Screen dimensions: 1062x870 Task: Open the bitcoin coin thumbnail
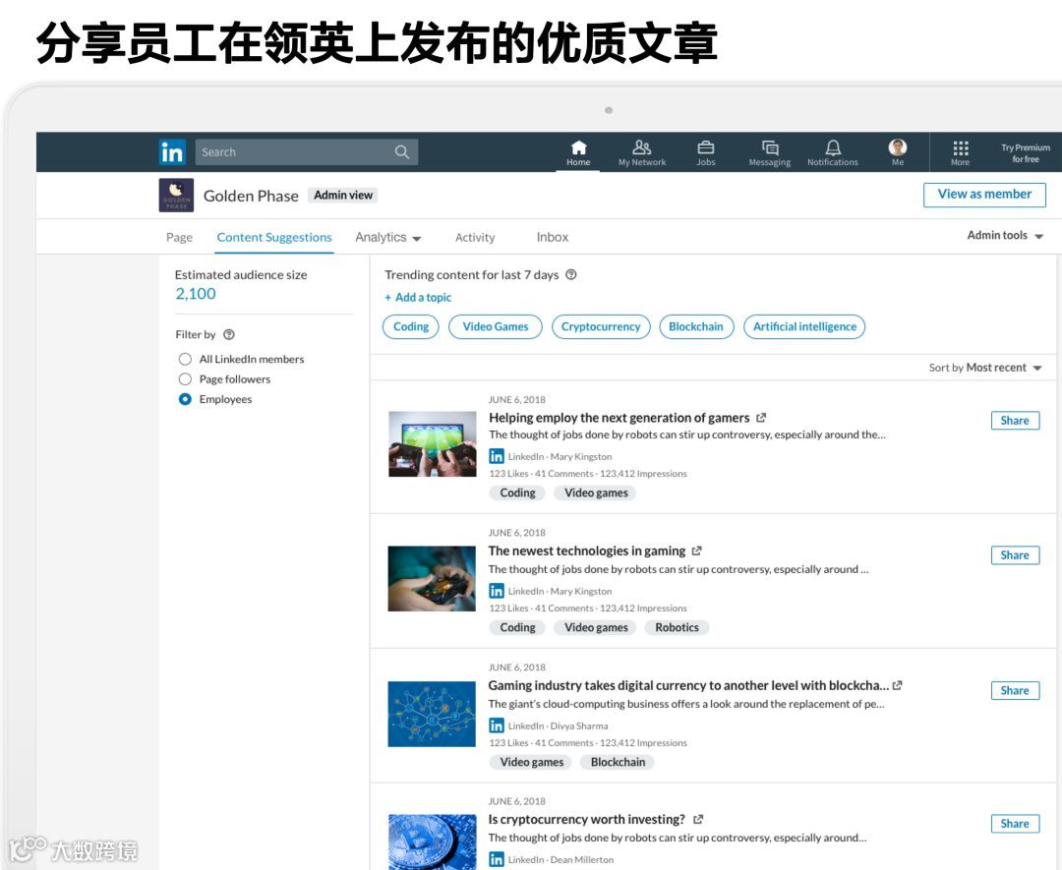(432, 842)
